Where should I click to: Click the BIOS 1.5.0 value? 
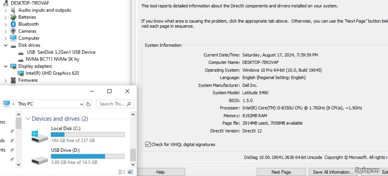247,100
